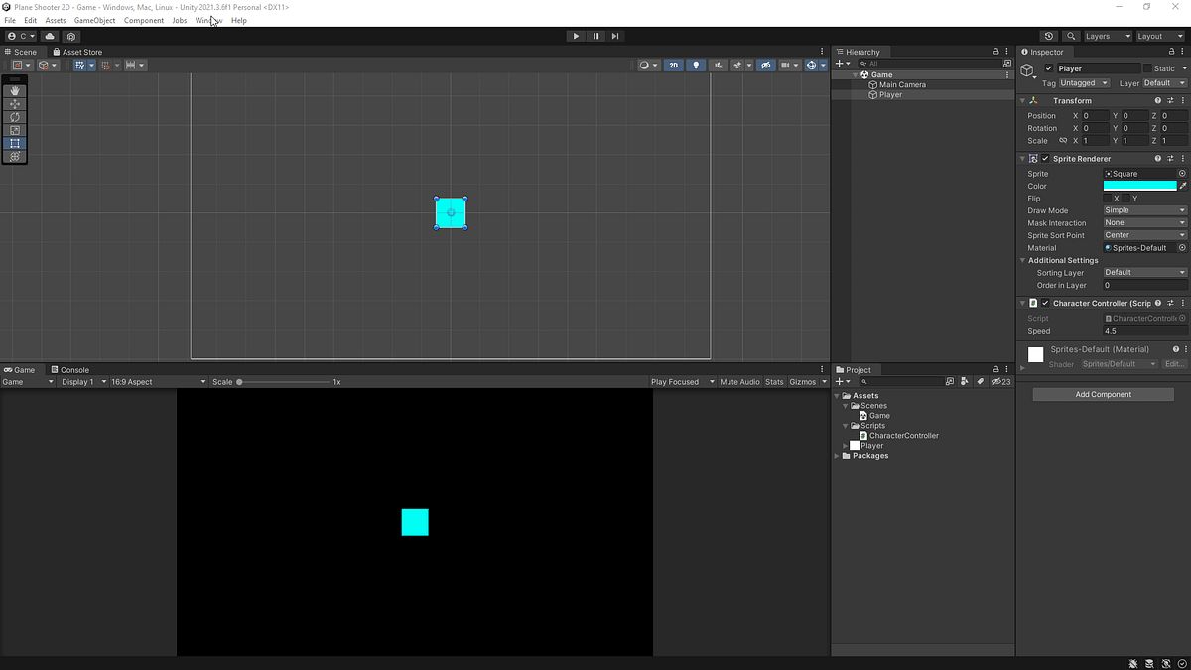Open the 16:9 Aspect dropdown
The height and width of the screenshot is (670, 1191).
coord(159,382)
